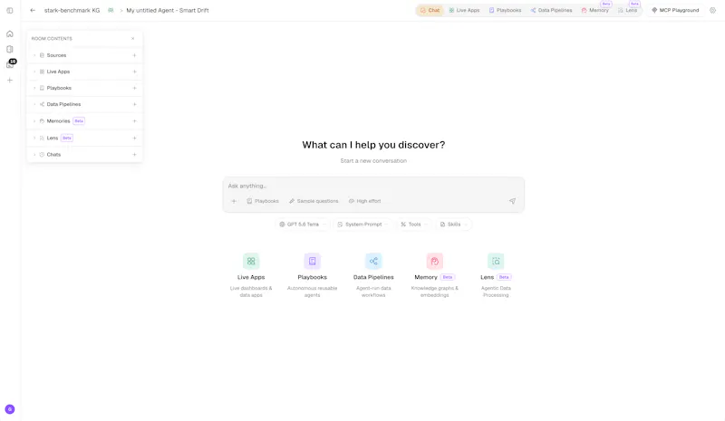Viewport: 725px width, 421px height.
Task: Send the message with paper plane icon
Action: pos(512,201)
